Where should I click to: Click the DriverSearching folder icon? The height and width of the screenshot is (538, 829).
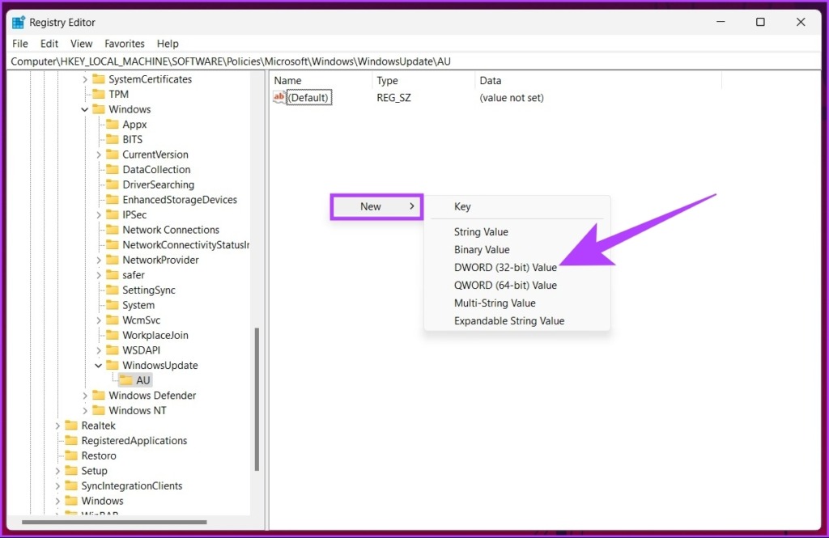(x=112, y=184)
